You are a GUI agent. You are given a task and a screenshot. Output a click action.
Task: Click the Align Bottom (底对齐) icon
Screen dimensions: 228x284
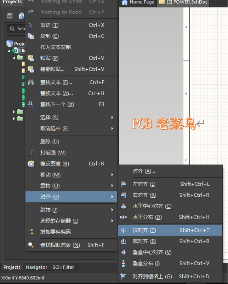click(x=123, y=241)
